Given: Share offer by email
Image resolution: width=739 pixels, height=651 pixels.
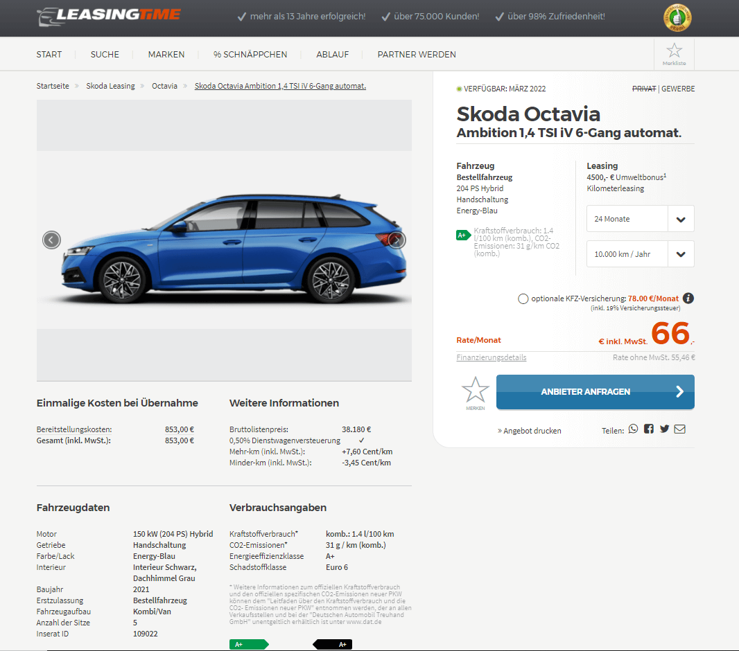Looking at the screenshot, I should (679, 429).
